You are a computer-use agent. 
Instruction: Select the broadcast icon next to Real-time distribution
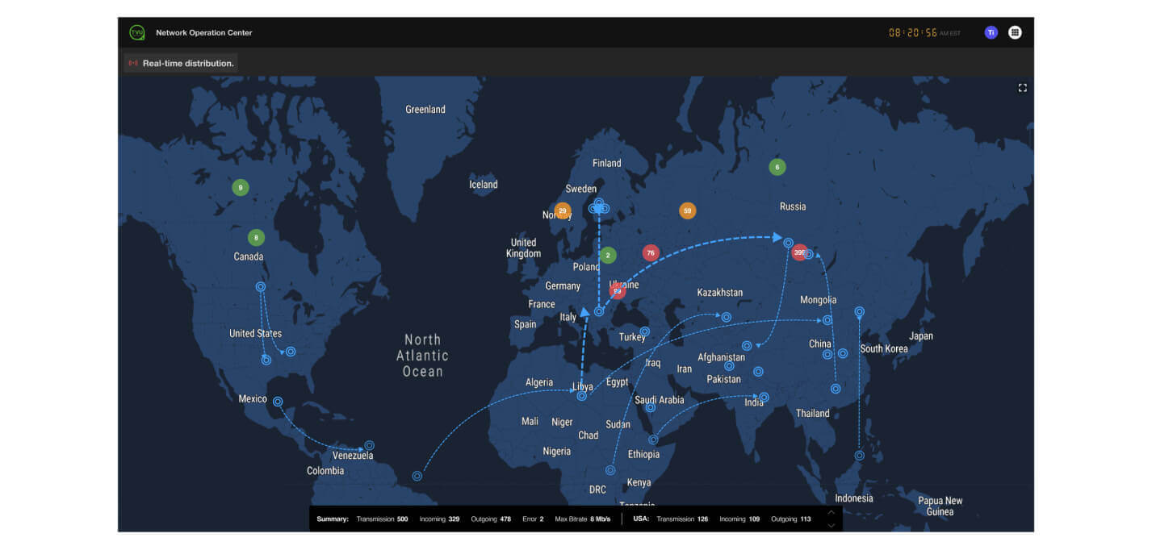134,62
